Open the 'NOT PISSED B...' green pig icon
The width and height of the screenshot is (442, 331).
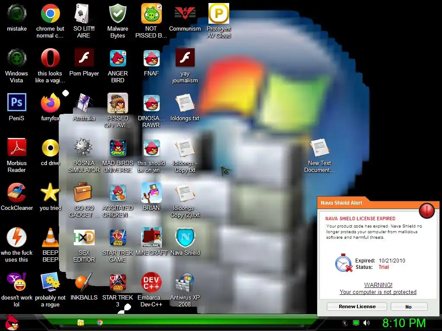[x=152, y=13]
